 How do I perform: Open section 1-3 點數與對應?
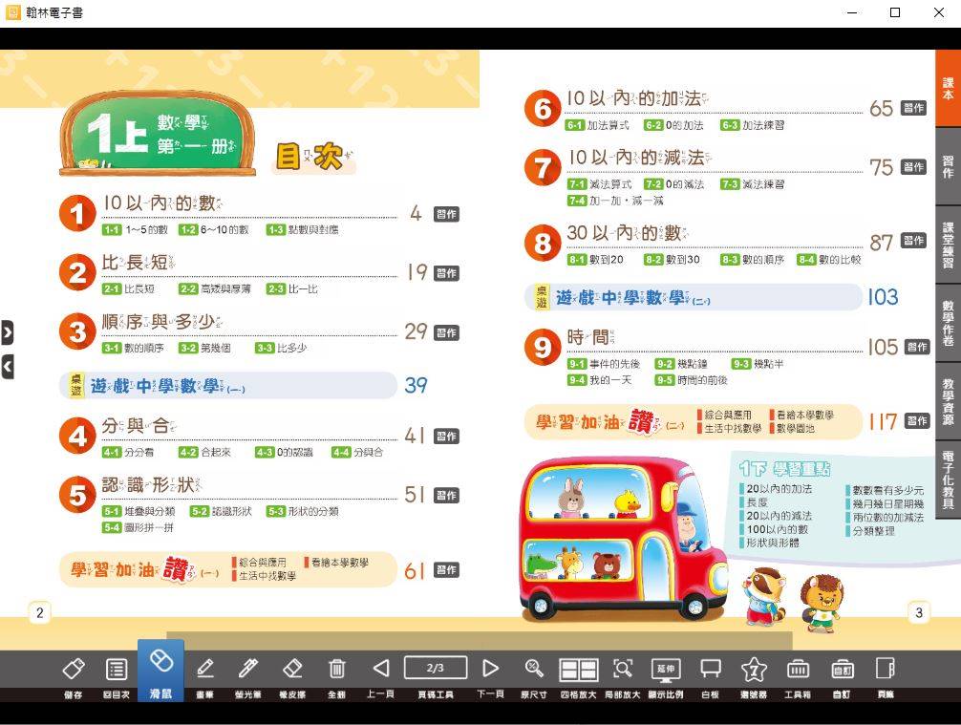pyautogui.click(x=302, y=230)
